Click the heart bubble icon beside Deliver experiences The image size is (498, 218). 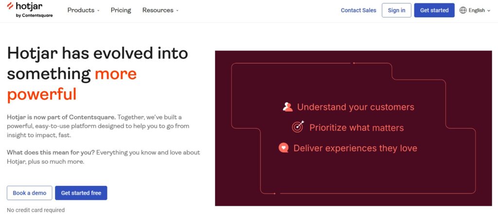click(284, 148)
